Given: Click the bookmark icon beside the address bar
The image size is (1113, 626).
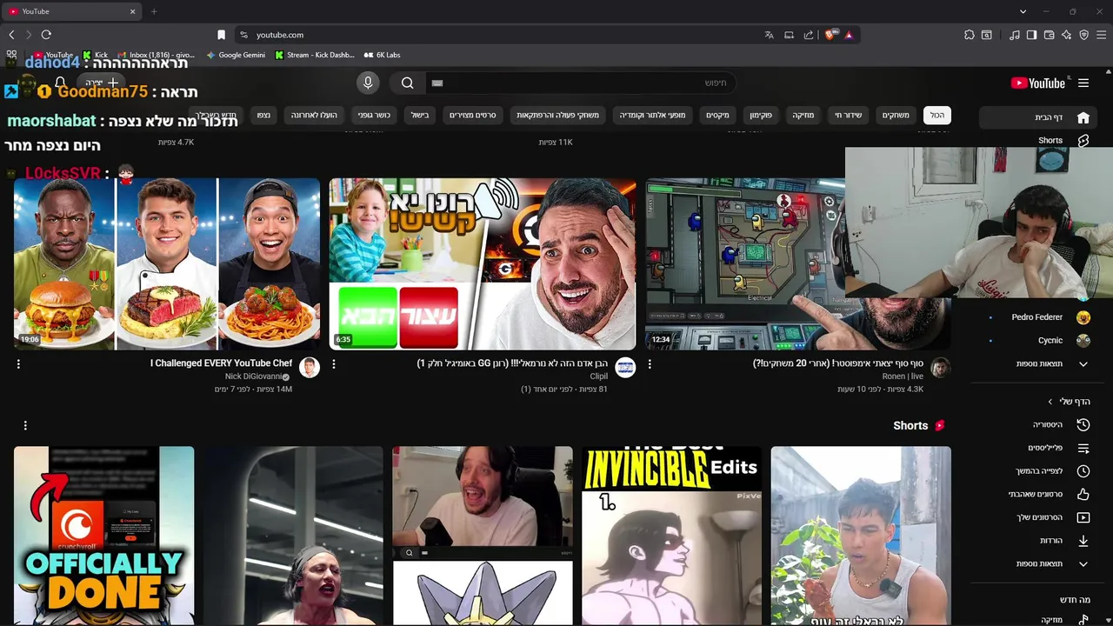Looking at the screenshot, I should 222,35.
